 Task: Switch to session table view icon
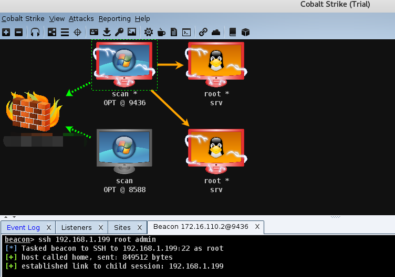pyautogui.click(x=65, y=32)
